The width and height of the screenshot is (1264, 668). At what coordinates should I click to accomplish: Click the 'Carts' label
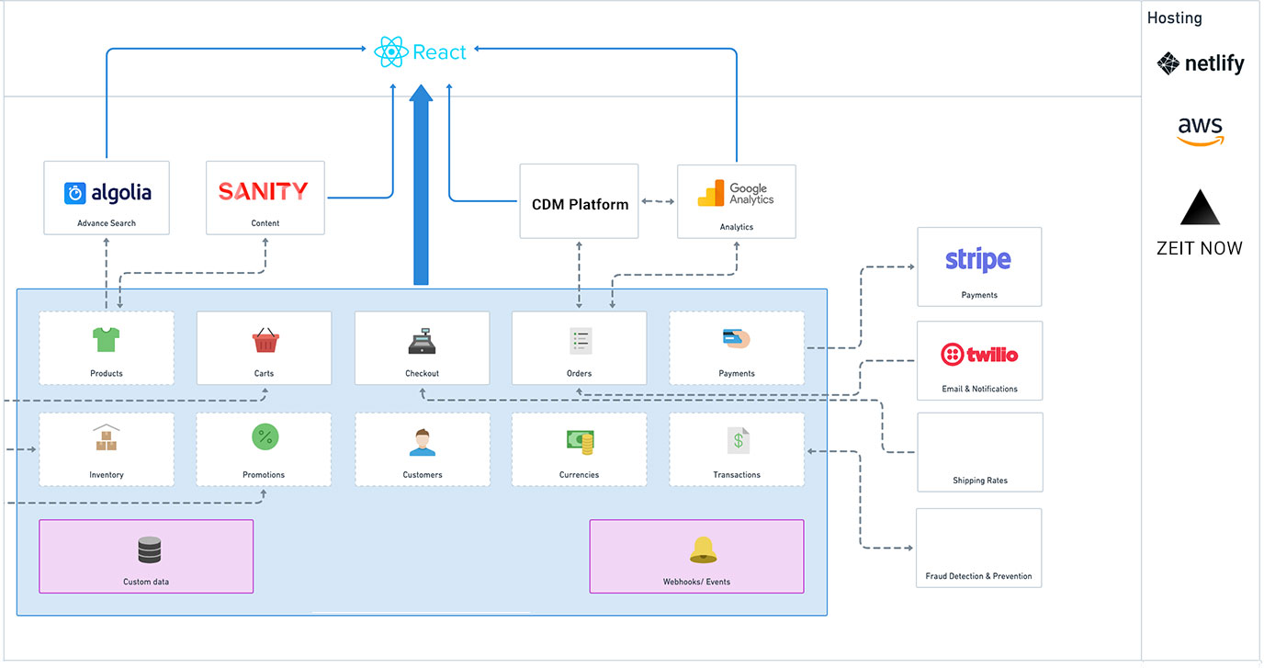point(265,374)
